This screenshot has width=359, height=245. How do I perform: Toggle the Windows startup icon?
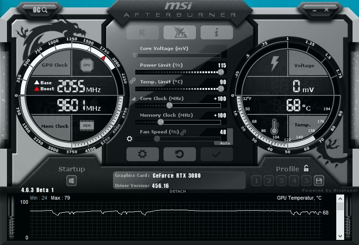(x=71, y=181)
